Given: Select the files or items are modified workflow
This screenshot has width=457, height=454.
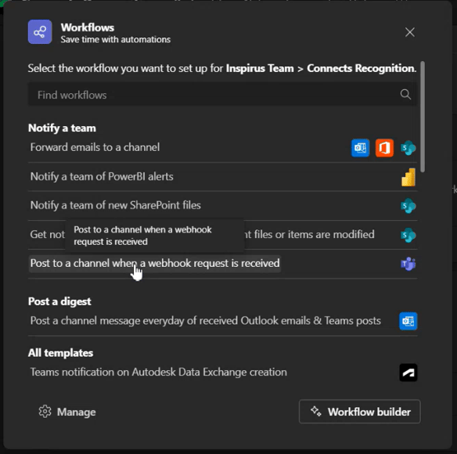Looking at the screenshot, I should (x=202, y=234).
